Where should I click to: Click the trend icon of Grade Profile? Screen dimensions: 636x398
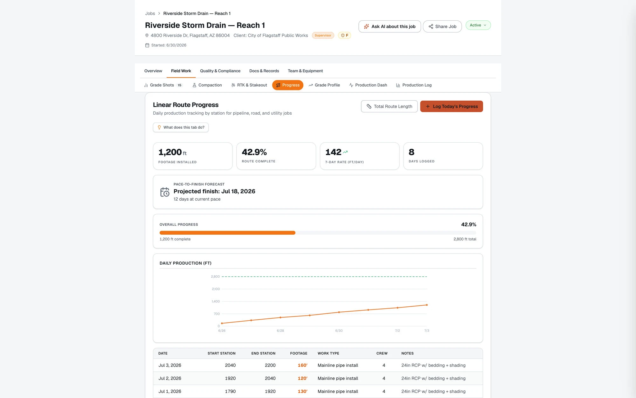coord(311,85)
